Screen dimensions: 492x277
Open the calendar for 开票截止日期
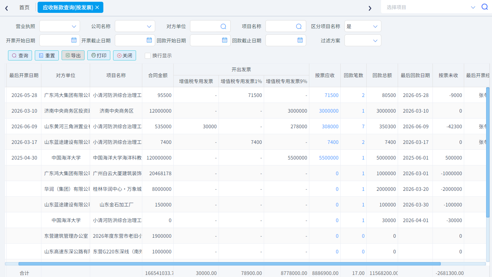[149, 40]
